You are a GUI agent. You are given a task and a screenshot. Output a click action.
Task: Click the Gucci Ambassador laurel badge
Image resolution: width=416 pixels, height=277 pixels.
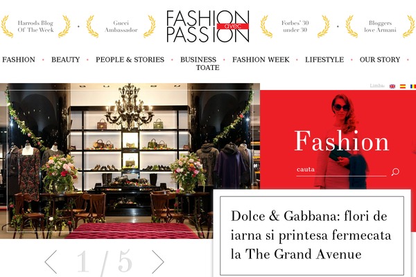coord(121,26)
